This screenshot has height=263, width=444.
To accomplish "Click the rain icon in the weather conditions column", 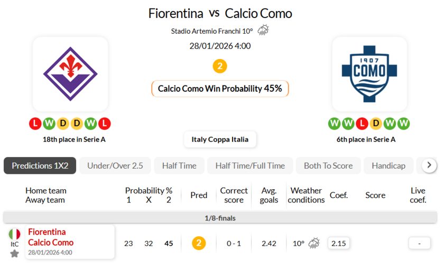I will [x=314, y=243].
